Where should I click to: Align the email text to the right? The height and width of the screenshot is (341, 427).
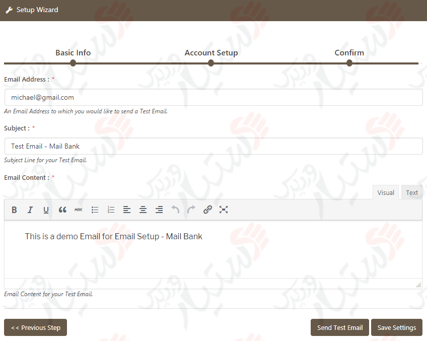click(159, 210)
